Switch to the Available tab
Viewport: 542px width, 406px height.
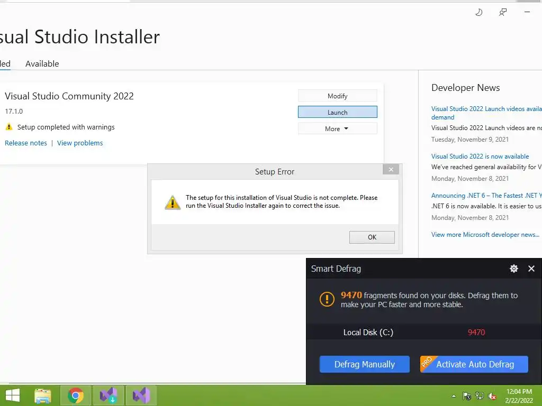pos(42,64)
